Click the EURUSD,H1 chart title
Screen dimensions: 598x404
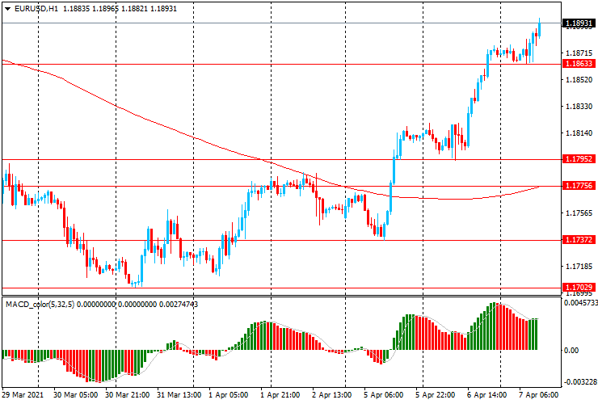coord(36,8)
